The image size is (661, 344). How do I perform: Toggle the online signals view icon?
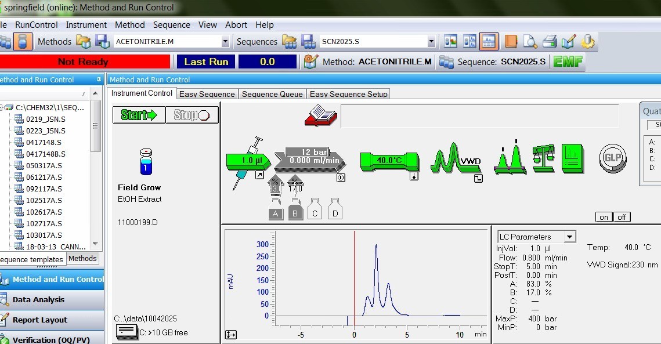(489, 41)
